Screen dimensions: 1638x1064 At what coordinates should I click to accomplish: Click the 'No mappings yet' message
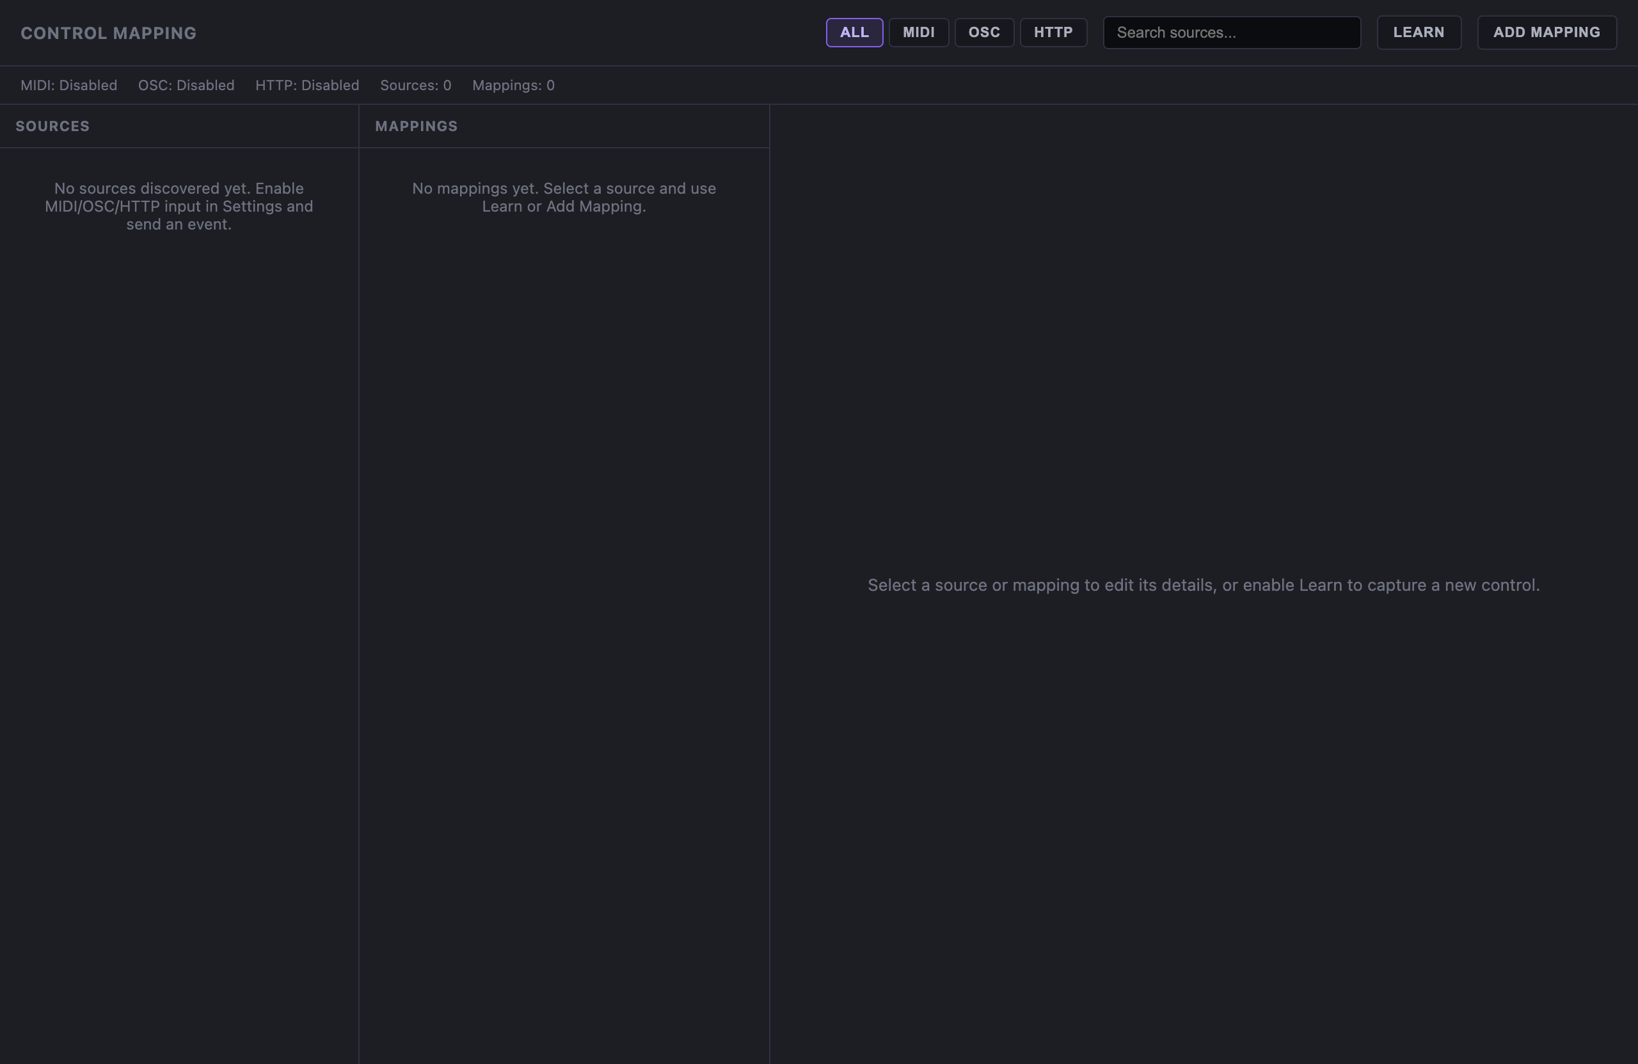pos(564,198)
